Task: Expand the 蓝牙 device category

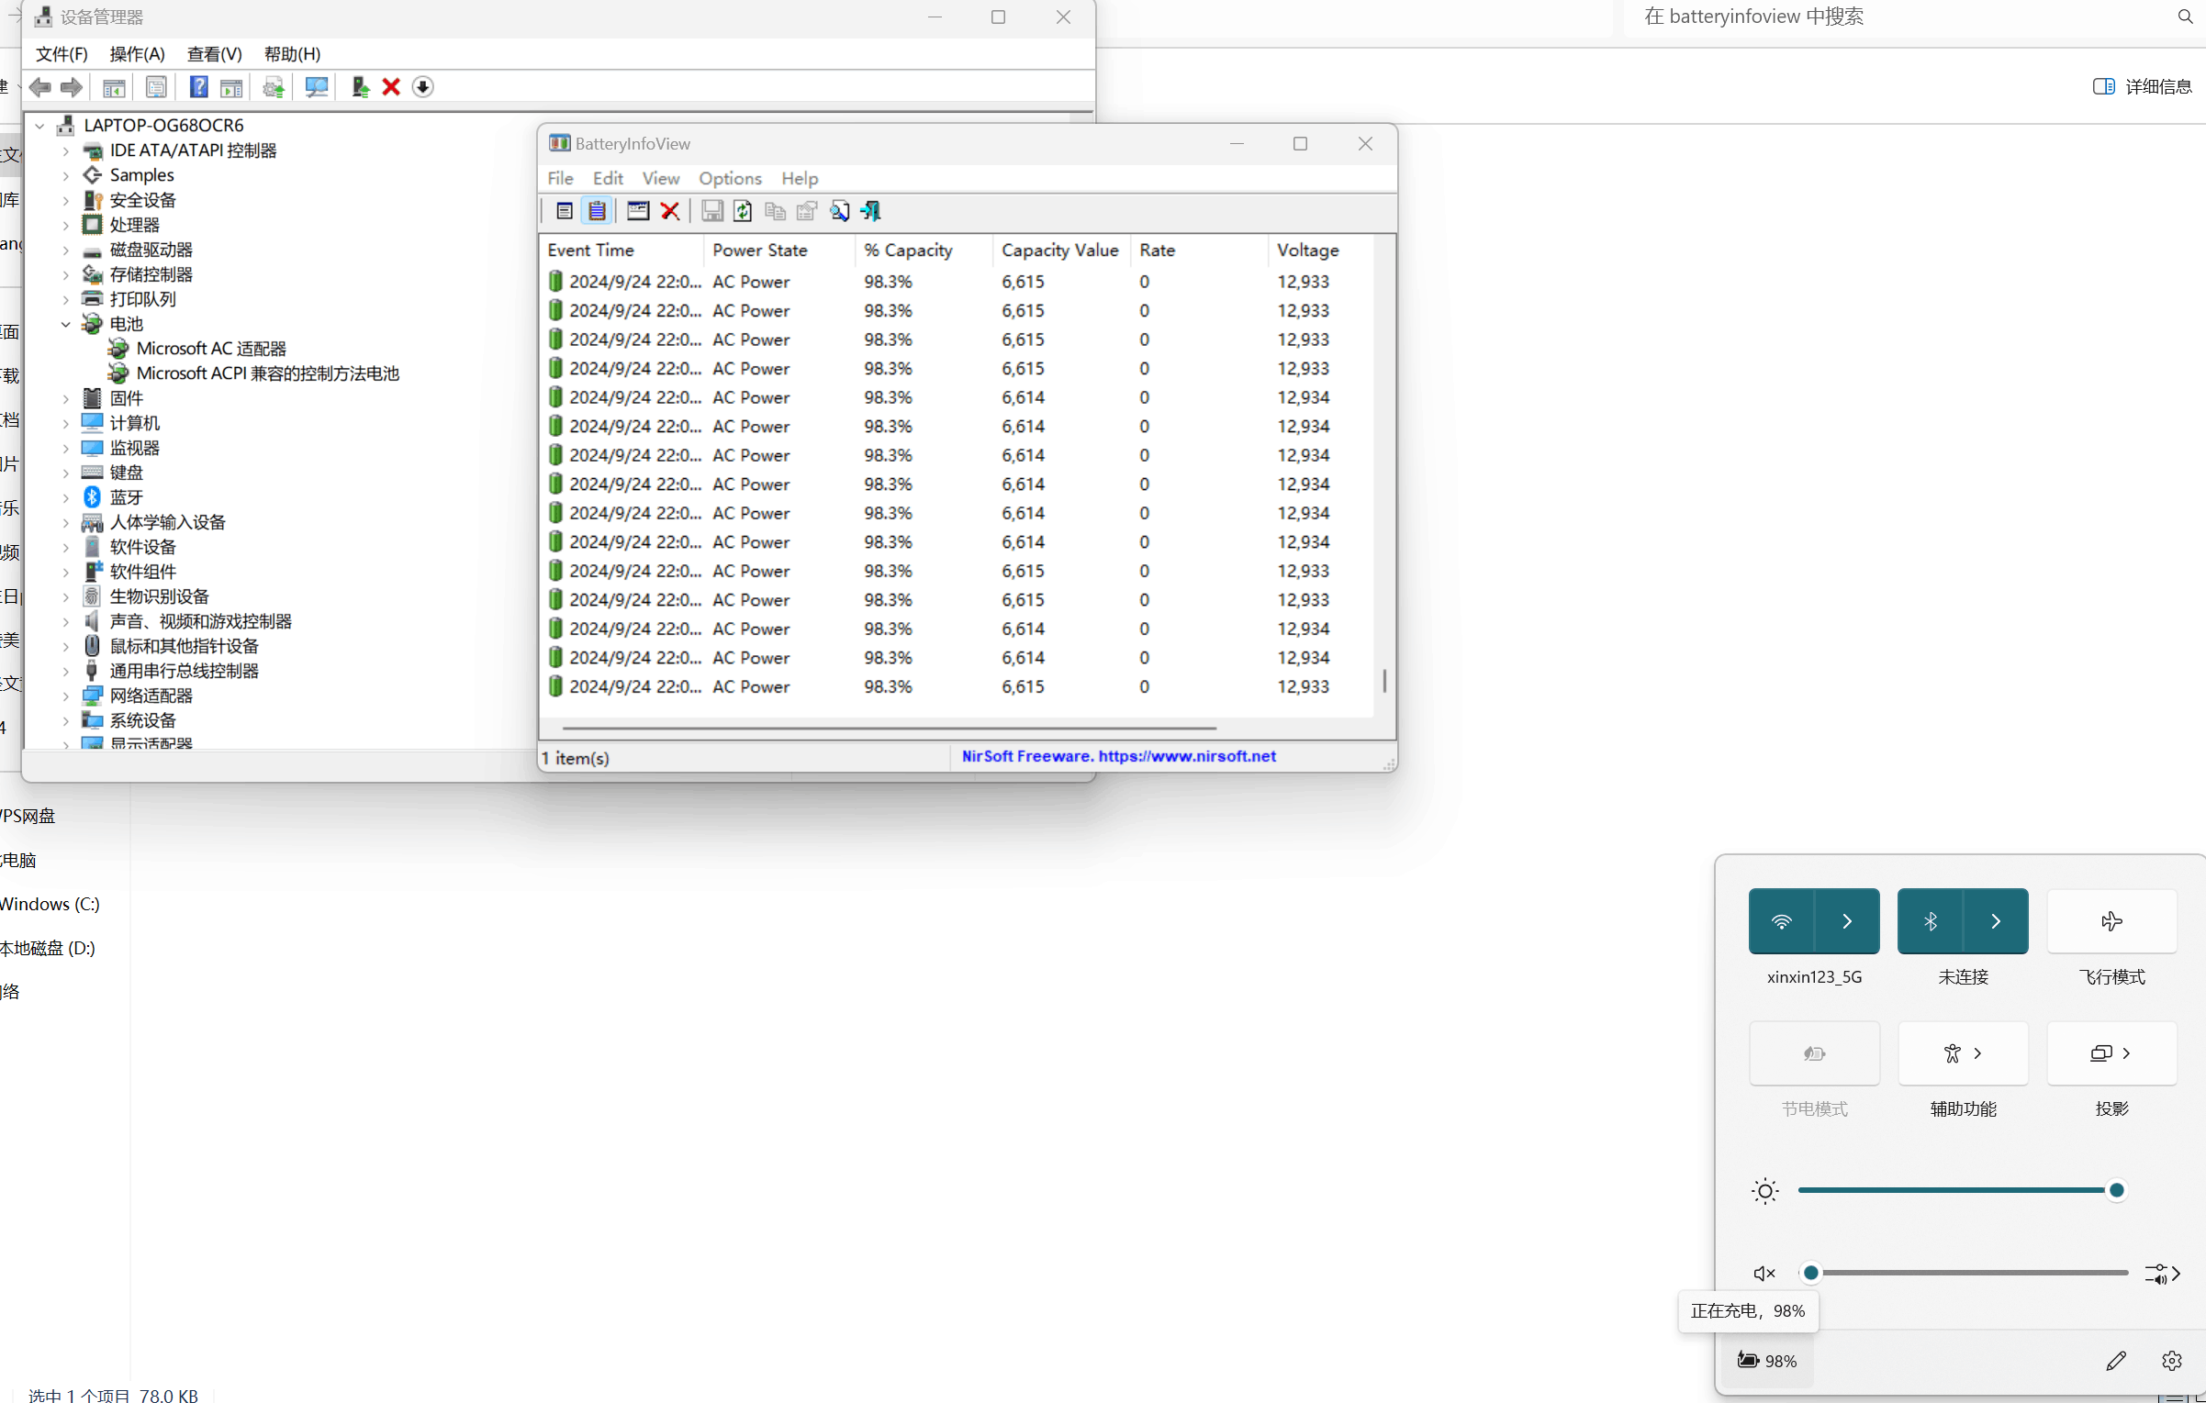Action: (66, 497)
